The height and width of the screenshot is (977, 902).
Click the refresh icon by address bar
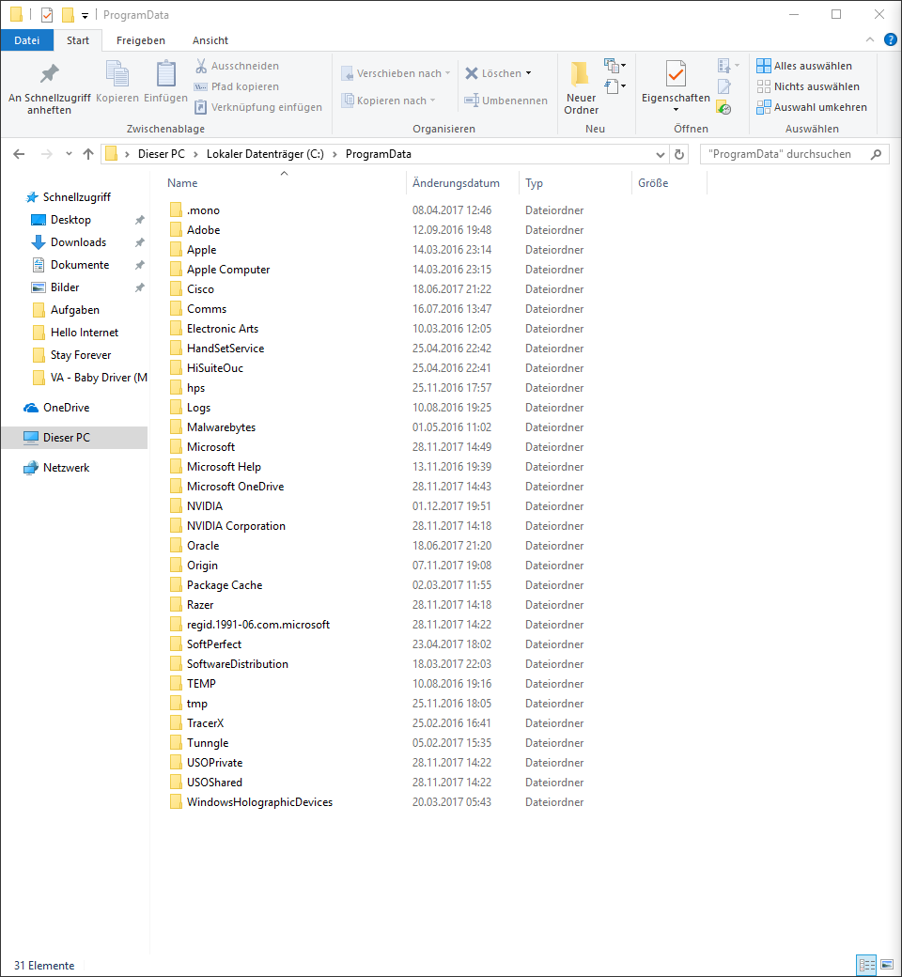pyautogui.click(x=679, y=154)
